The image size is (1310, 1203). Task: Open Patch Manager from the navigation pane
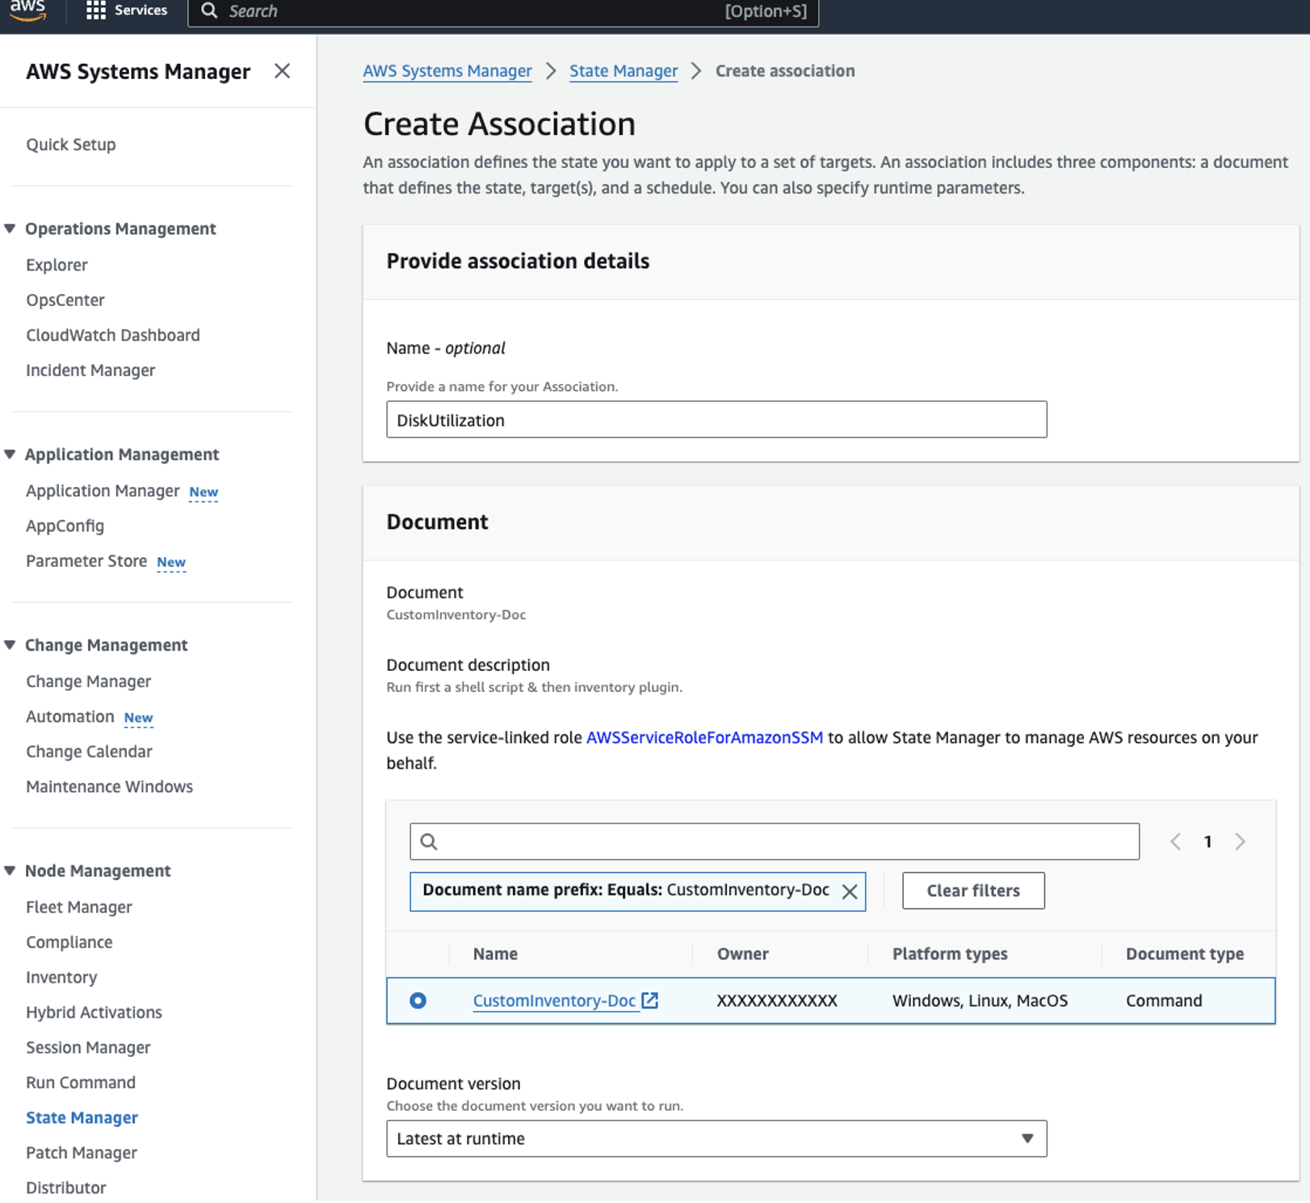point(81,1152)
